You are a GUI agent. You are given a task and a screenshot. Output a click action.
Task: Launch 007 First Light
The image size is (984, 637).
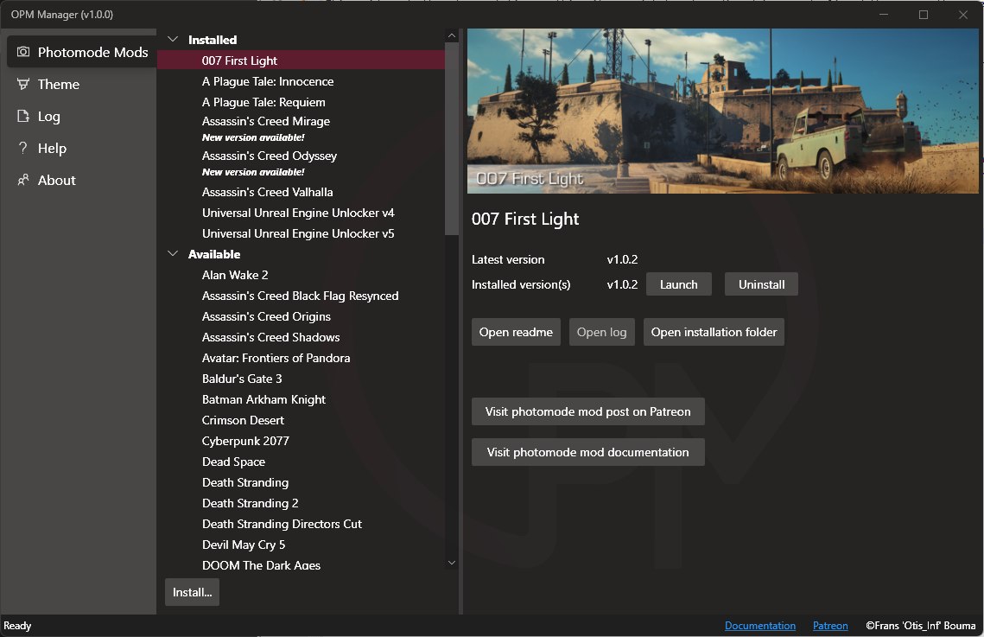(x=678, y=284)
